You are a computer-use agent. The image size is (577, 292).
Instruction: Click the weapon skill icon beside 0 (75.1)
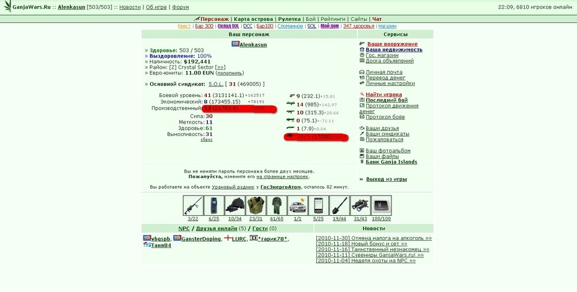(x=291, y=120)
